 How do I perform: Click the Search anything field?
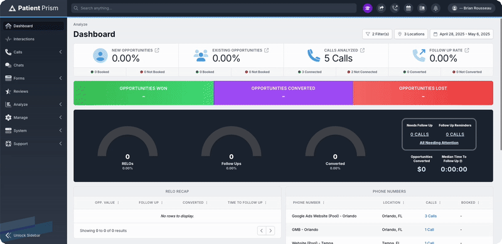pyautogui.click(x=214, y=8)
